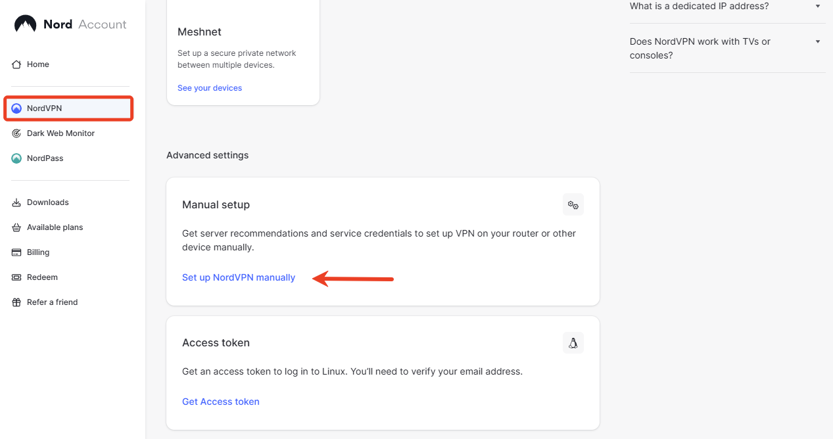Viewport: 833px width, 439px height.
Task: Click the NordVPN globe icon in the sidebar
Action: [16, 108]
